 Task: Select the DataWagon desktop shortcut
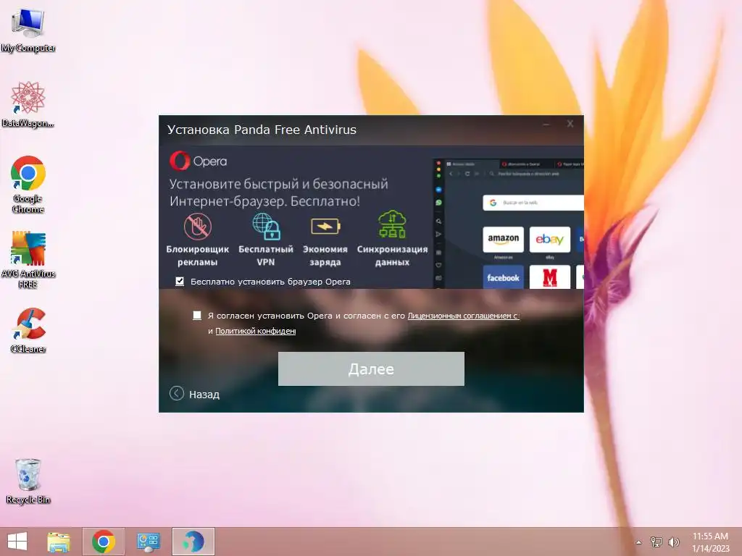coord(28,105)
